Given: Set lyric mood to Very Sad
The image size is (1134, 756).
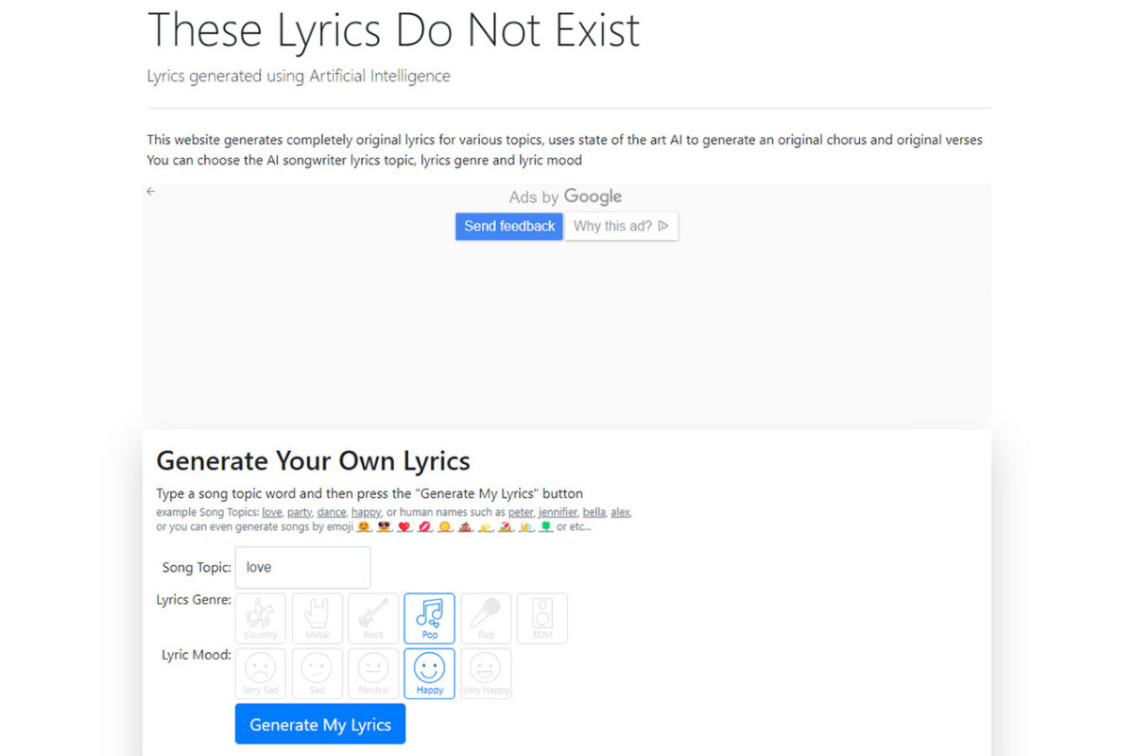Looking at the screenshot, I should 260,674.
